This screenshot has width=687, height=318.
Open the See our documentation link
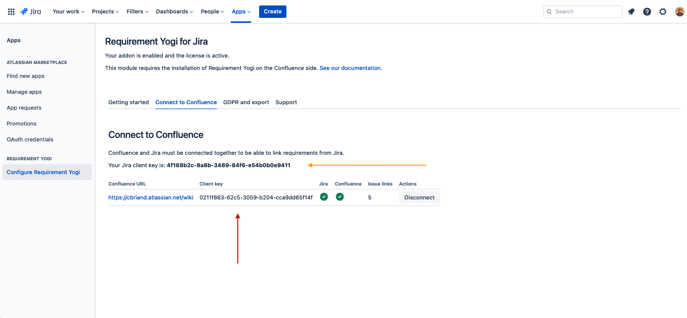tap(350, 68)
